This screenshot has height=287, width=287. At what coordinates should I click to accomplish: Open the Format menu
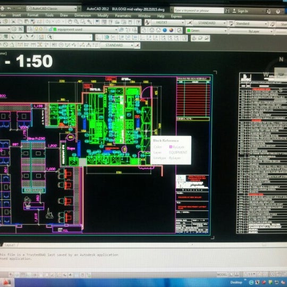[33, 15]
